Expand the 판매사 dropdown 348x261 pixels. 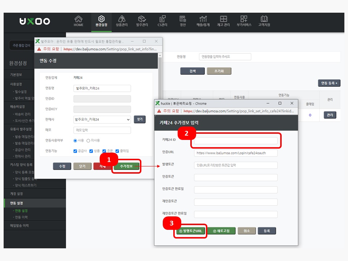click(102, 119)
